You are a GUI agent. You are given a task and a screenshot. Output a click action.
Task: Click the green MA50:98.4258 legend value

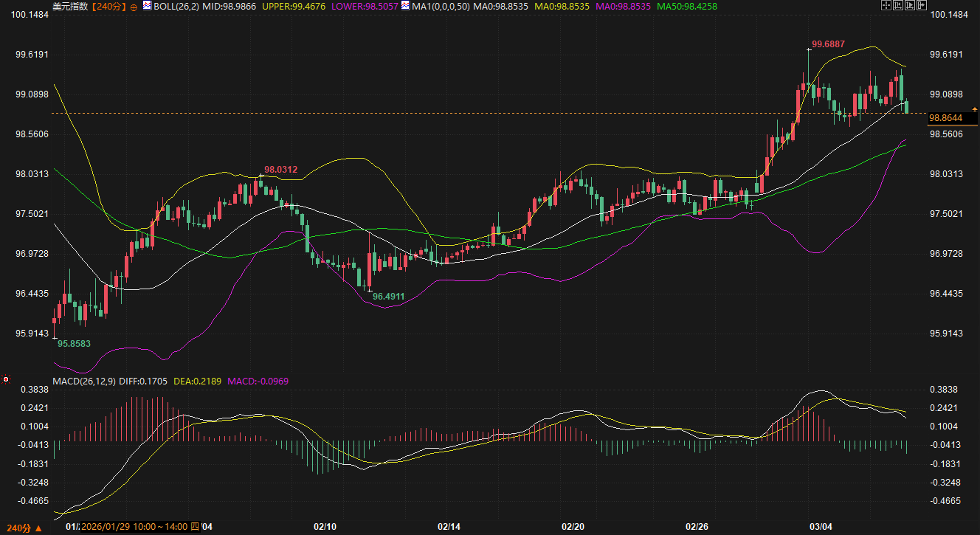click(688, 7)
